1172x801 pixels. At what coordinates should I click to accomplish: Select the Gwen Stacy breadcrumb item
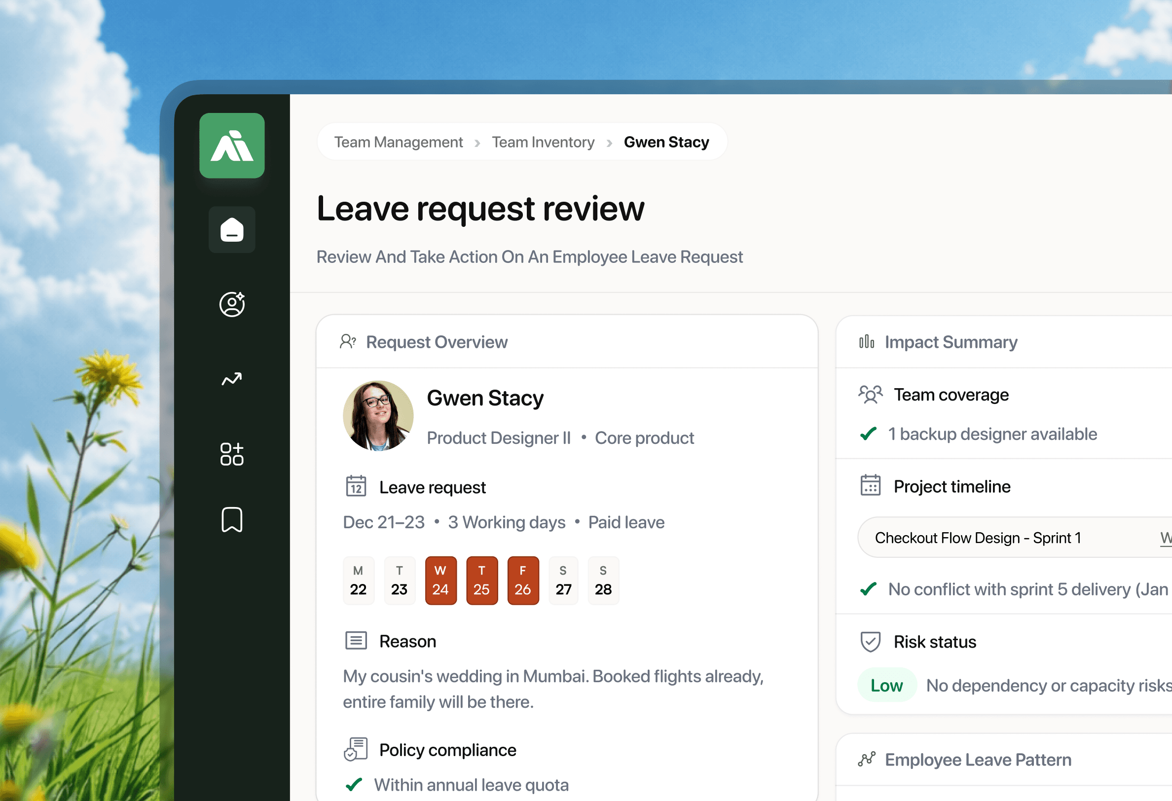pos(666,142)
